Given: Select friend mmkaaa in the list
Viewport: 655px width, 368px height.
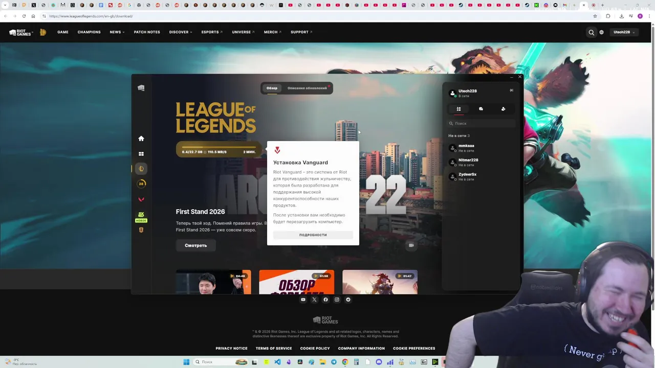Looking at the screenshot, I should [x=481, y=148].
